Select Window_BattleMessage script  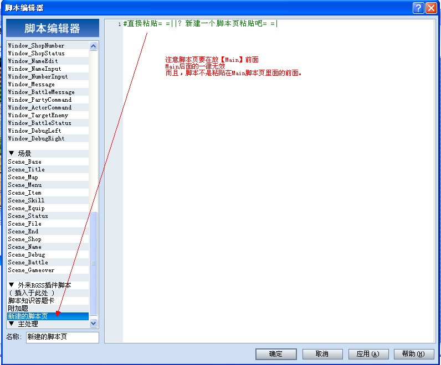(x=48, y=92)
